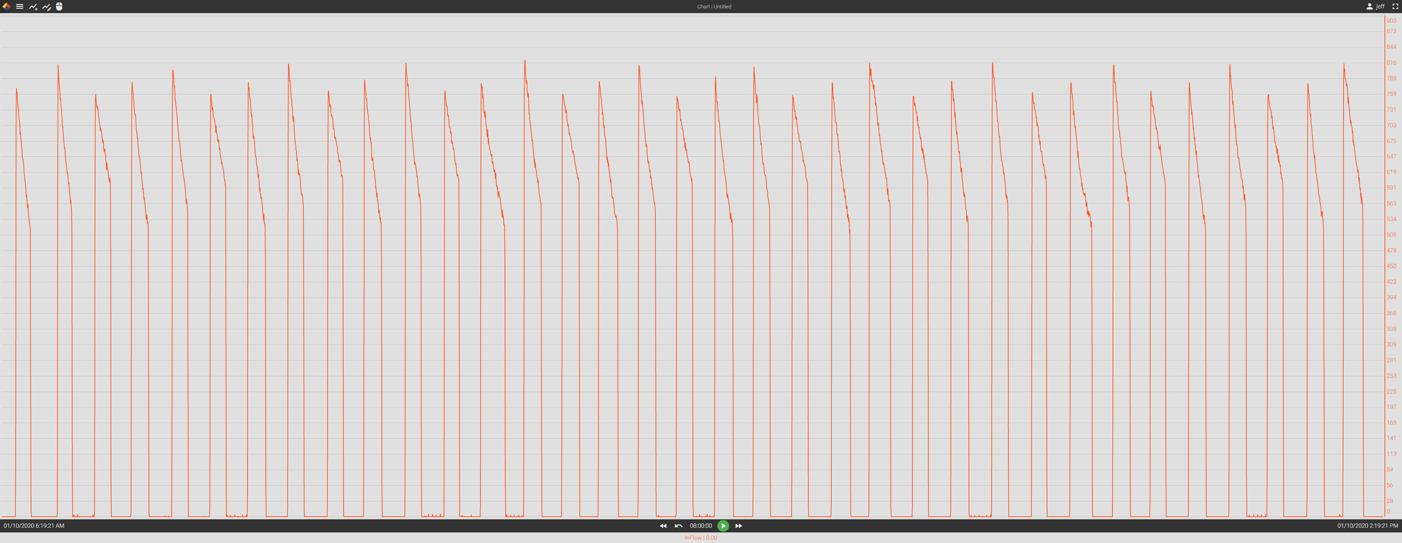1402x543 pixels.
Task: Open the jeff user account menu
Action: coord(1380,7)
